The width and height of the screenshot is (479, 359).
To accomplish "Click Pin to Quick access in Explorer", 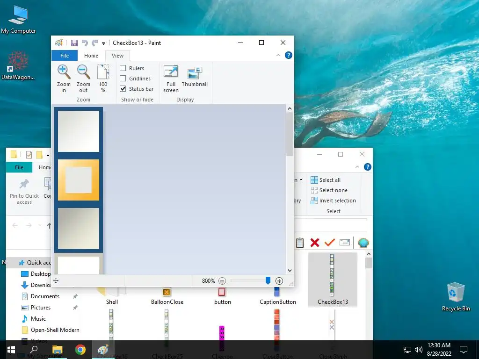I will pyautogui.click(x=24, y=191).
